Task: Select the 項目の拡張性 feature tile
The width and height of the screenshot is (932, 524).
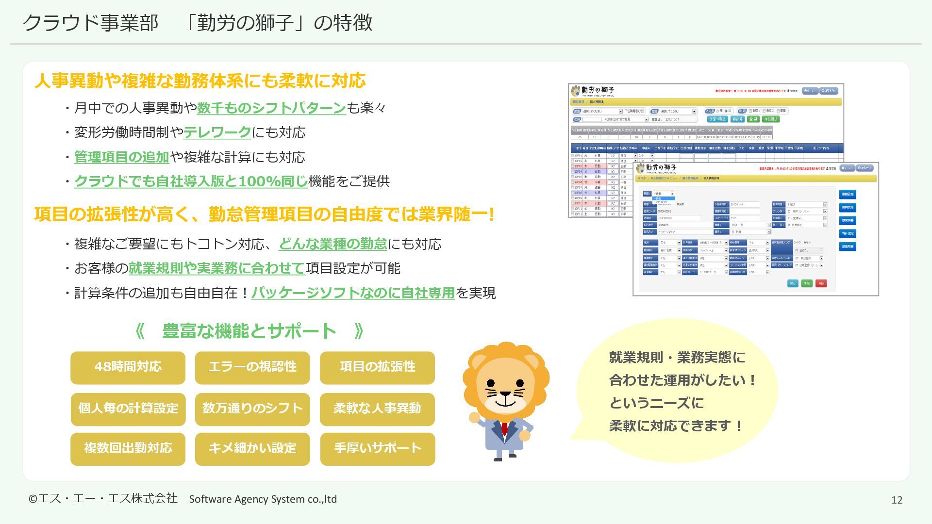Action: (377, 368)
